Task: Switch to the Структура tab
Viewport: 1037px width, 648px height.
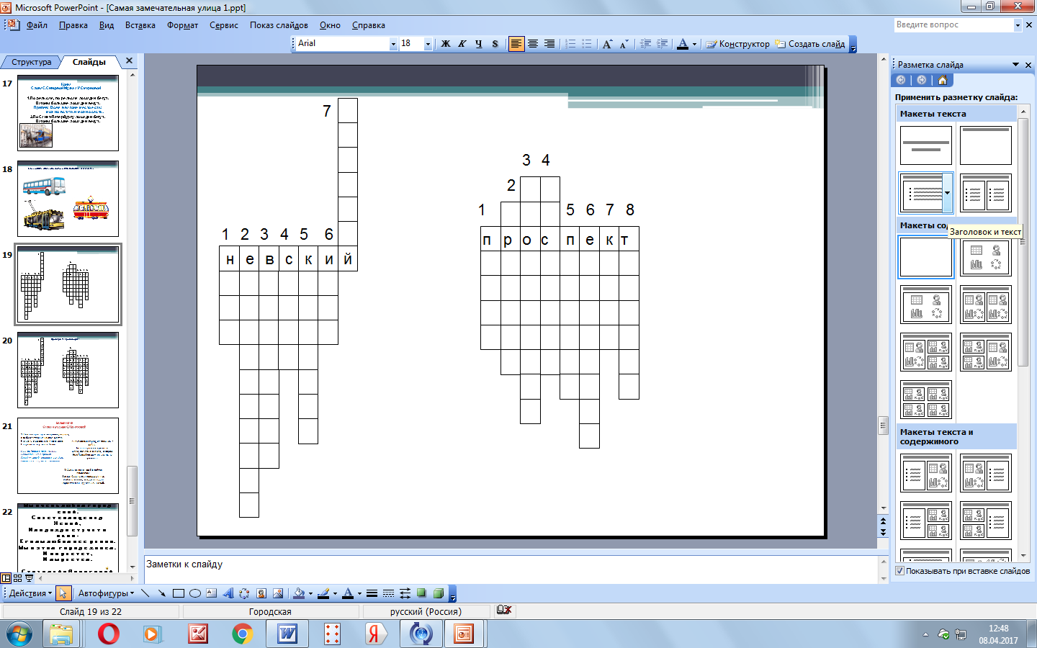Action: [32, 62]
